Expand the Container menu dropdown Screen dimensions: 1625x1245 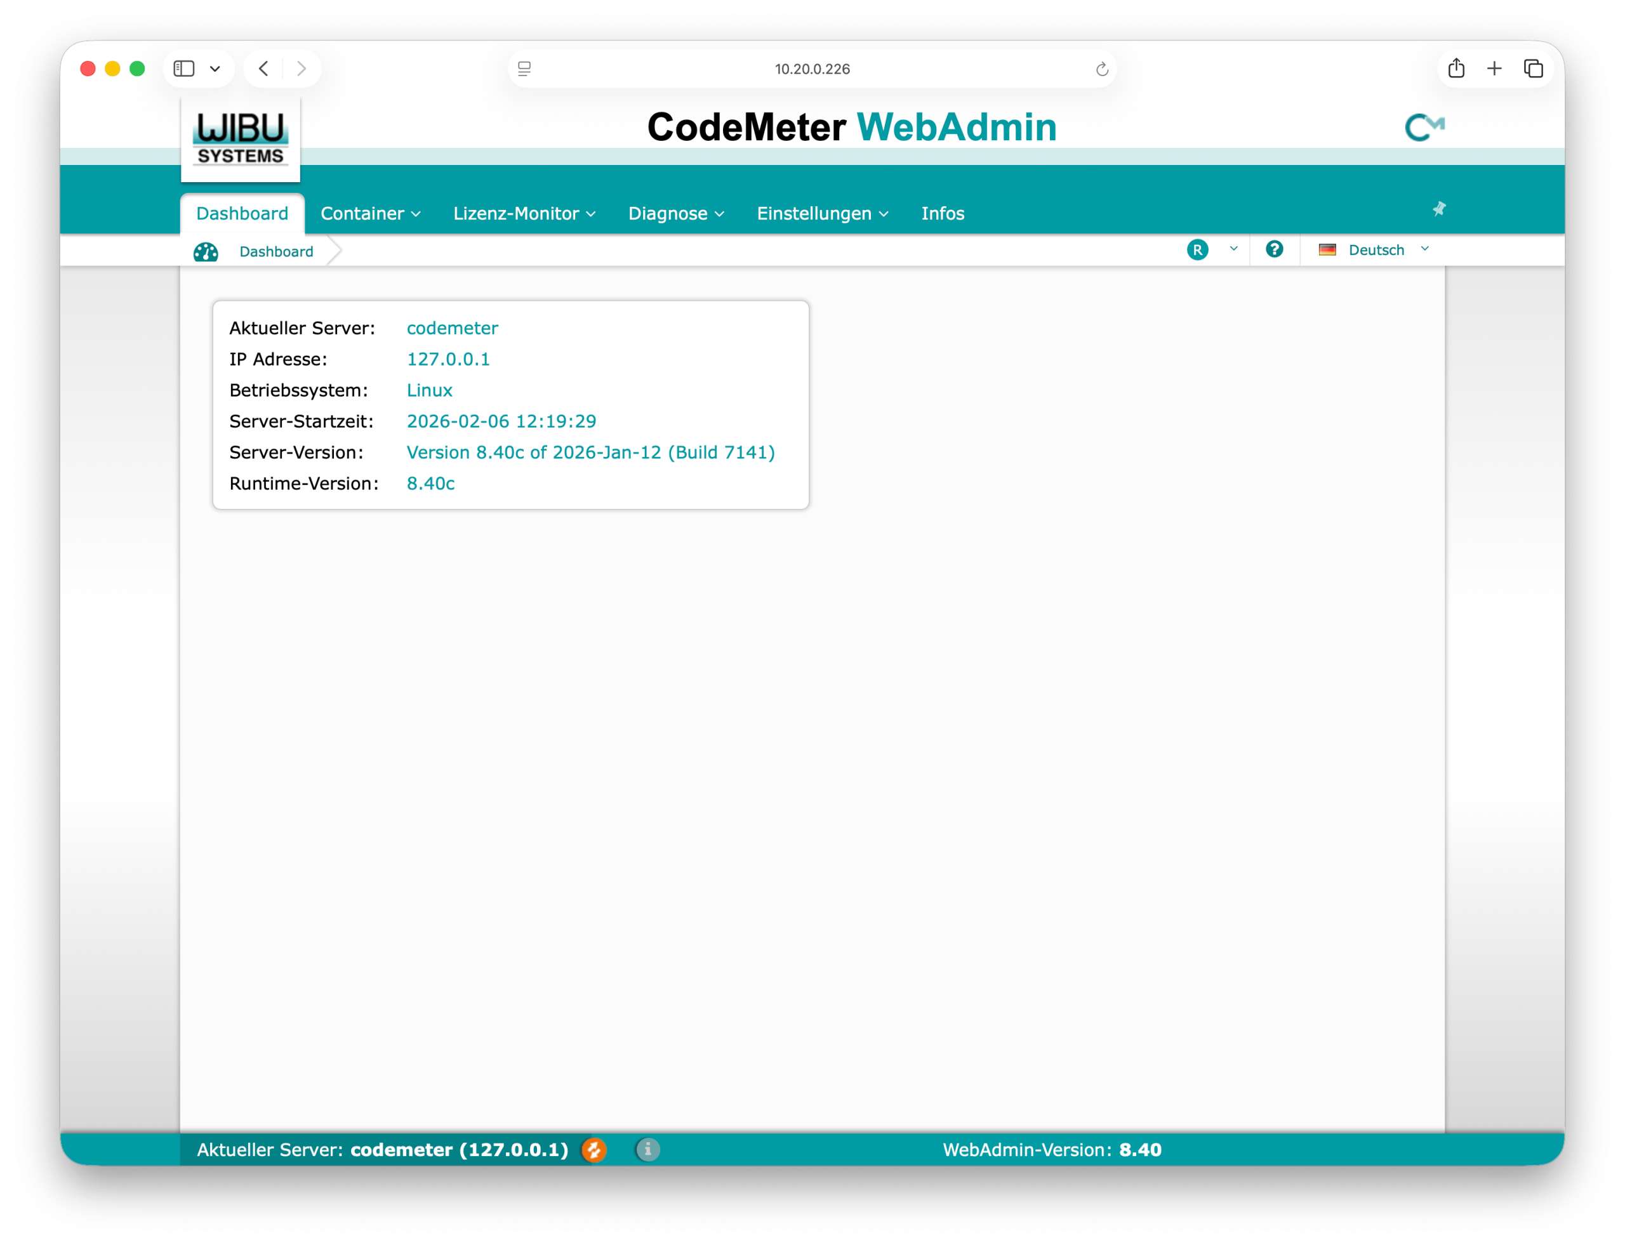pyautogui.click(x=370, y=213)
